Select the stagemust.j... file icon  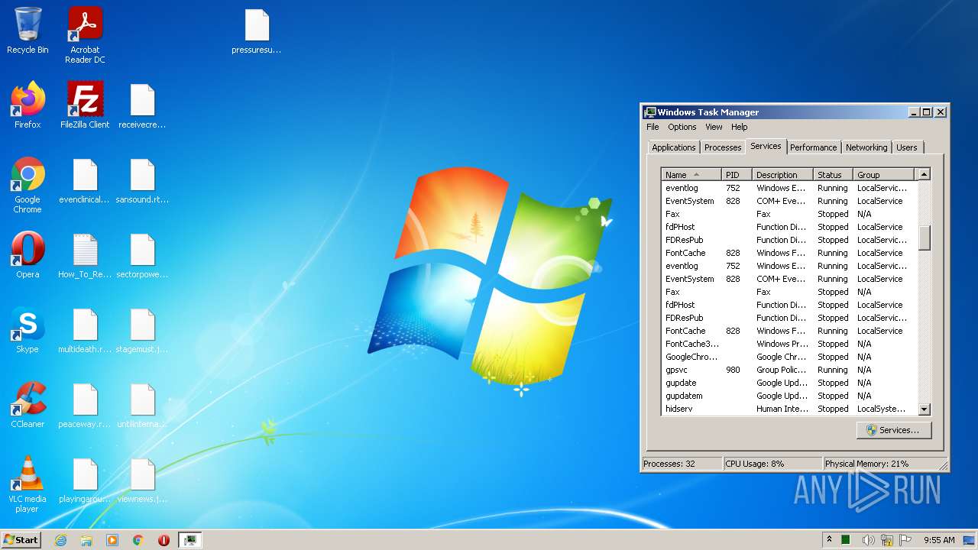pyautogui.click(x=142, y=330)
